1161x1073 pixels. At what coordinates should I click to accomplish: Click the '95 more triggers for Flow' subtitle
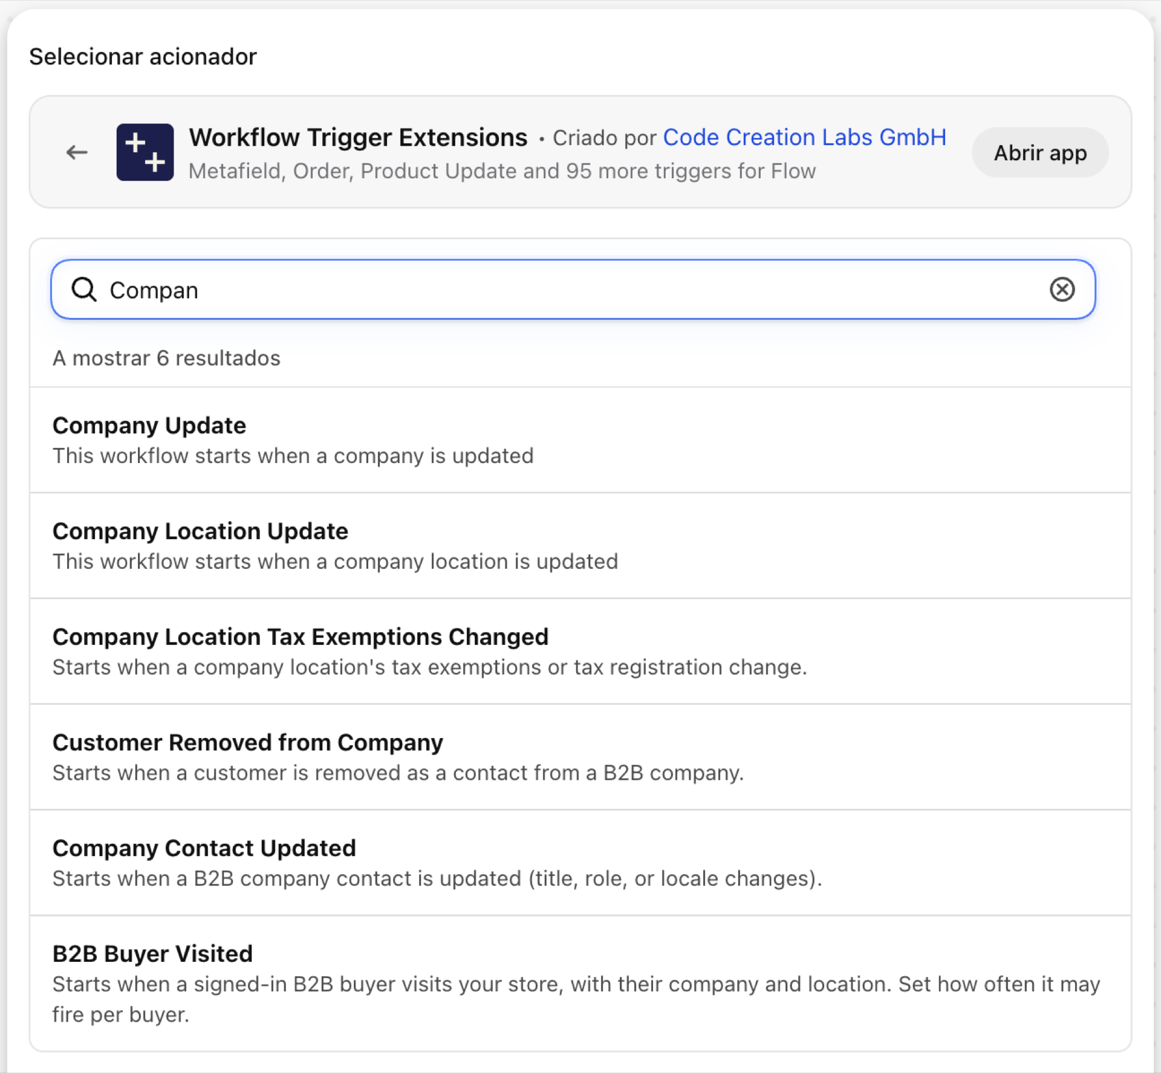coord(502,171)
